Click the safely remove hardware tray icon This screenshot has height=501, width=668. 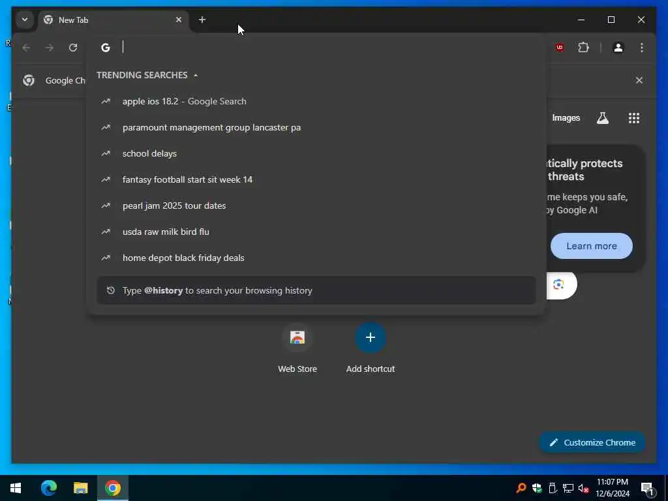click(x=553, y=488)
